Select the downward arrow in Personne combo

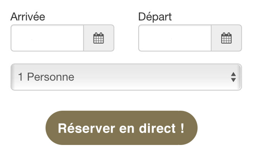click(233, 80)
